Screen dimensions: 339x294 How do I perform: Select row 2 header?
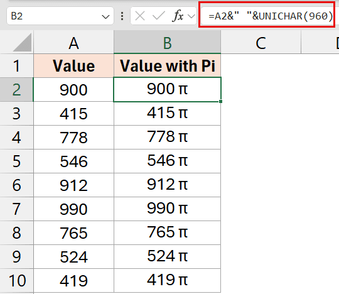point(17,90)
